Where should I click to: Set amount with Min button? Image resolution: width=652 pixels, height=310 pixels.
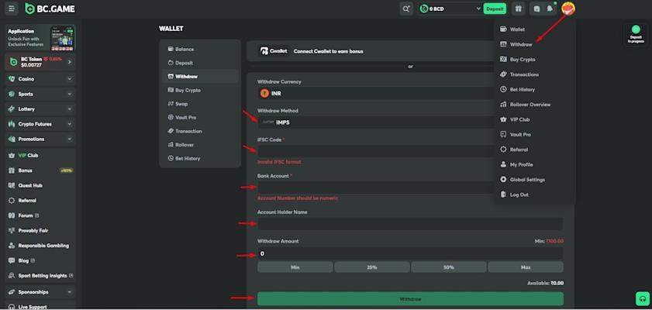[x=295, y=267]
